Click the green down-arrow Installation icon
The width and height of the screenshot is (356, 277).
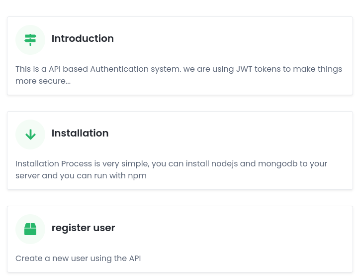tap(30, 135)
